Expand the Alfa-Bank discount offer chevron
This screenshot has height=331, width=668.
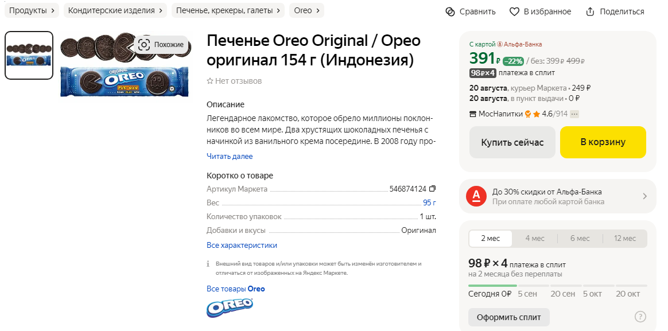click(x=644, y=196)
